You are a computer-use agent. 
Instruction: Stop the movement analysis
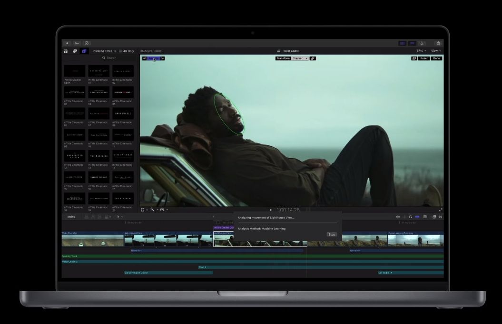(x=332, y=234)
